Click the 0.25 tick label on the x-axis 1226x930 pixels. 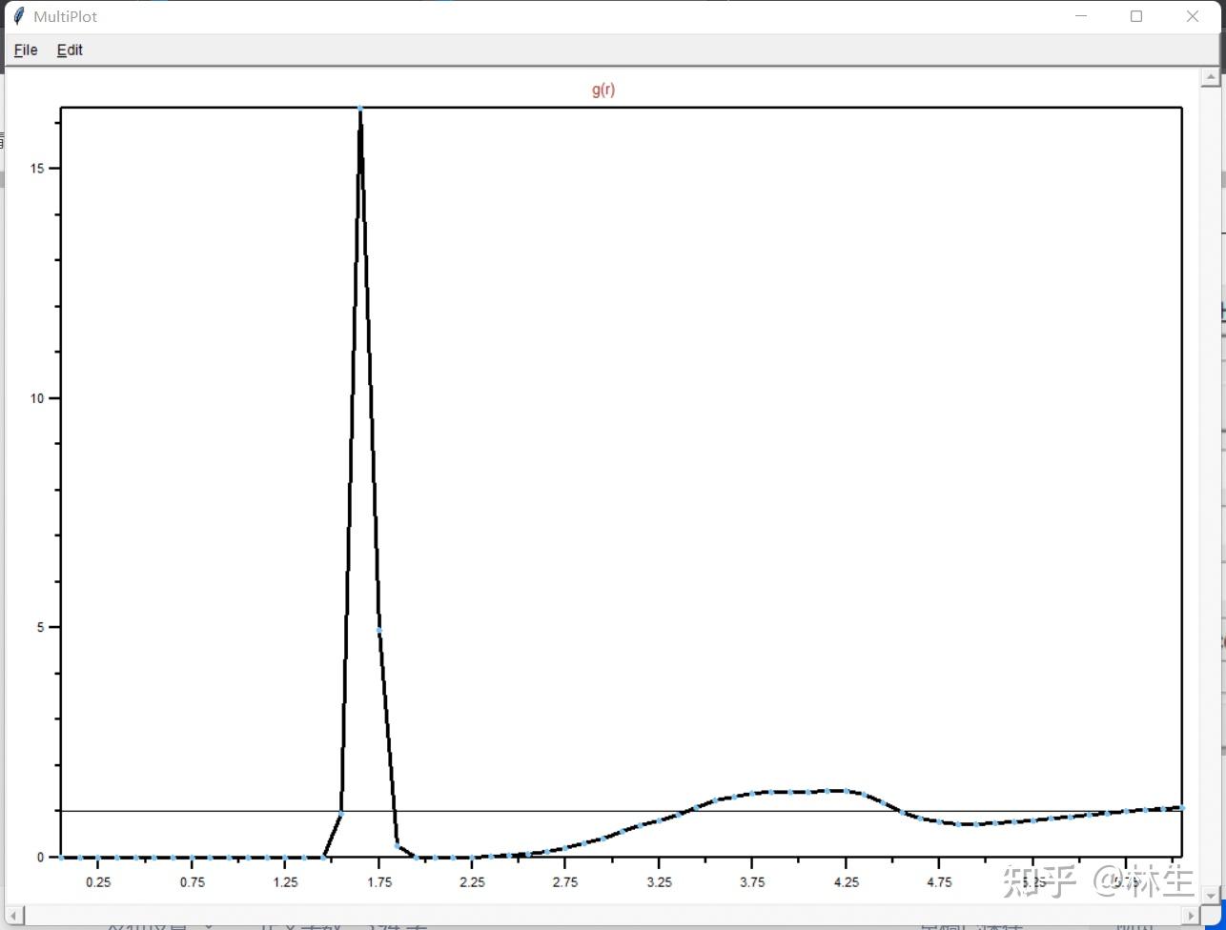click(x=99, y=883)
